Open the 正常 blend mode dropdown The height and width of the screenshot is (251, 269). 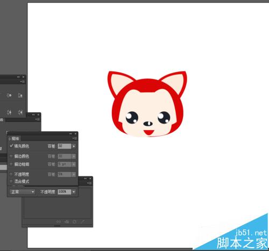point(22,192)
